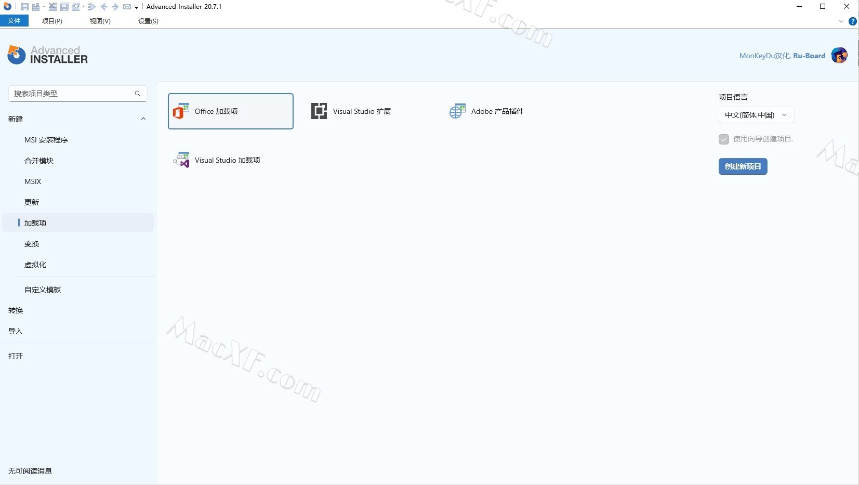Image resolution: width=859 pixels, height=485 pixels.
Task: Open the 视图(V) menu
Action: pyautogui.click(x=100, y=21)
